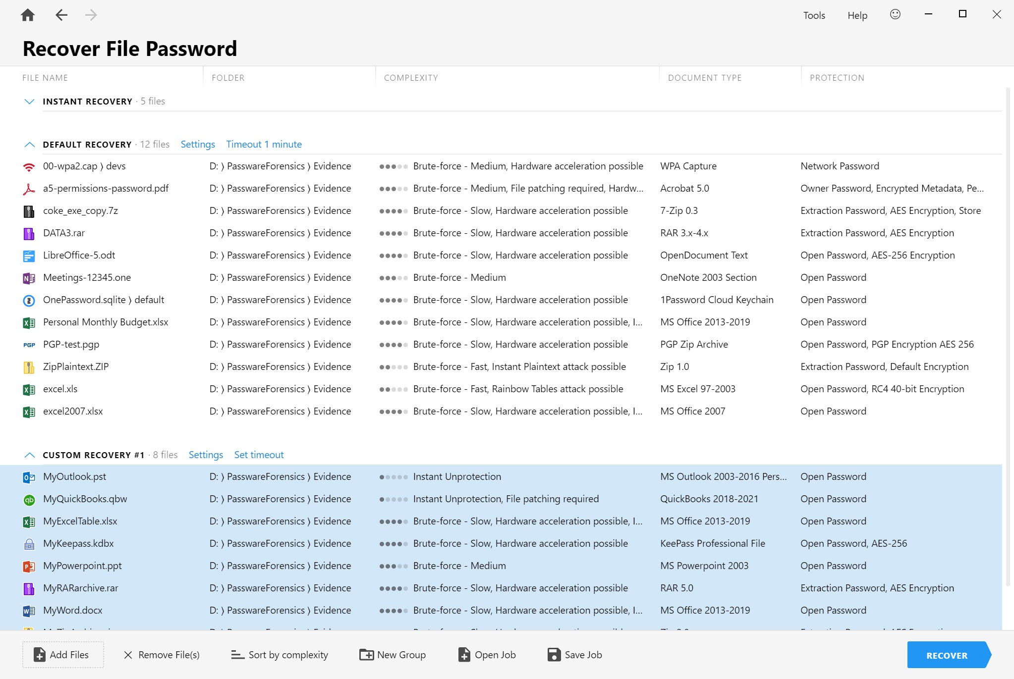Image resolution: width=1014 pixels, height=679 pixels.
Task: Click the Excel icon of excel2007.xlsx
Action: click(29, 412)
